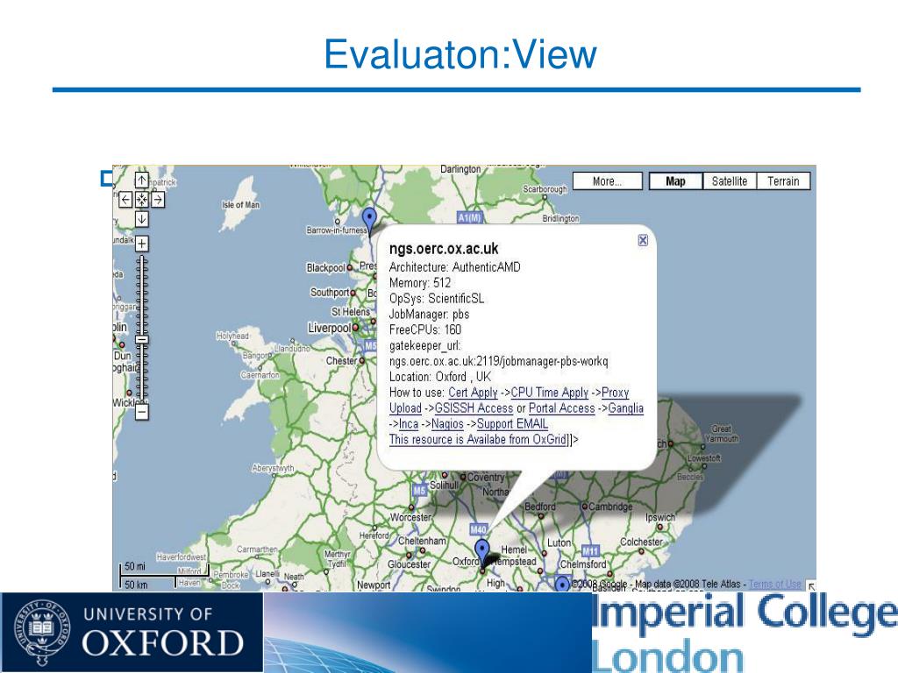Pan the map left with the arrow
Viewport: 898px width, 673px height.
(125, 200)
